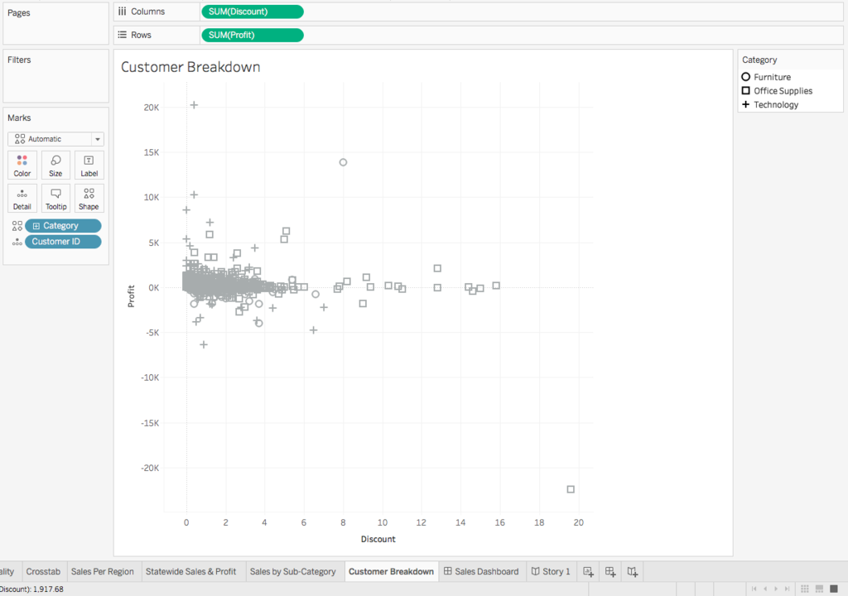848x596 pixels.
Task: Select Furniture circle in legend
Action: pyautogui.click(x=746, y=77)
